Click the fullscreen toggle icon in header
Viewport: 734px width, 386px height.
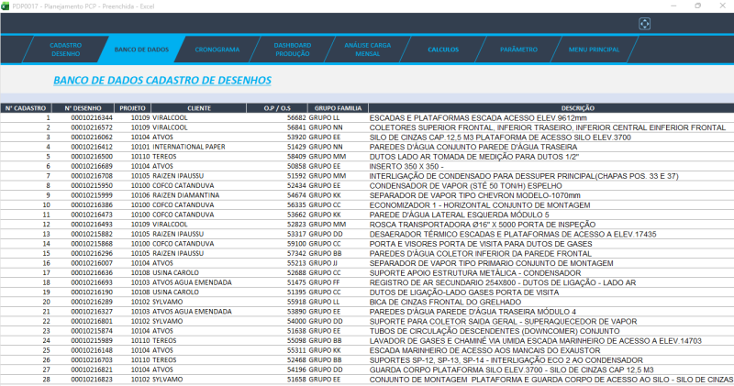point(644,24)
